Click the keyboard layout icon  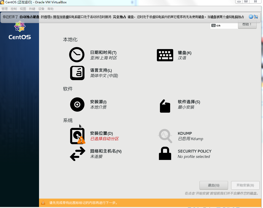165,55
